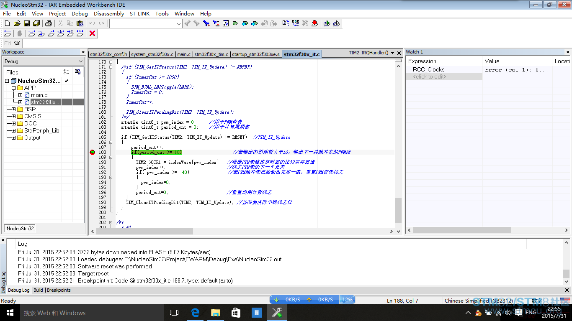The width and height of the screenshot is (572, 321).
Task: Click the Go debug icon
Action: click(80, 33)
